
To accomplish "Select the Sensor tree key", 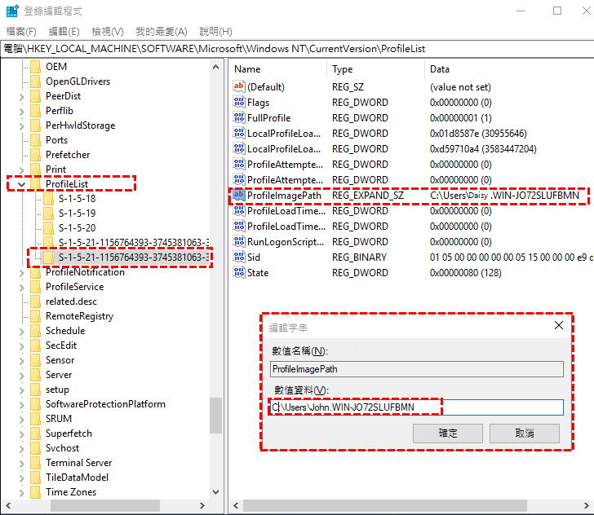I will pyautogui.click(x=60, y=360).
